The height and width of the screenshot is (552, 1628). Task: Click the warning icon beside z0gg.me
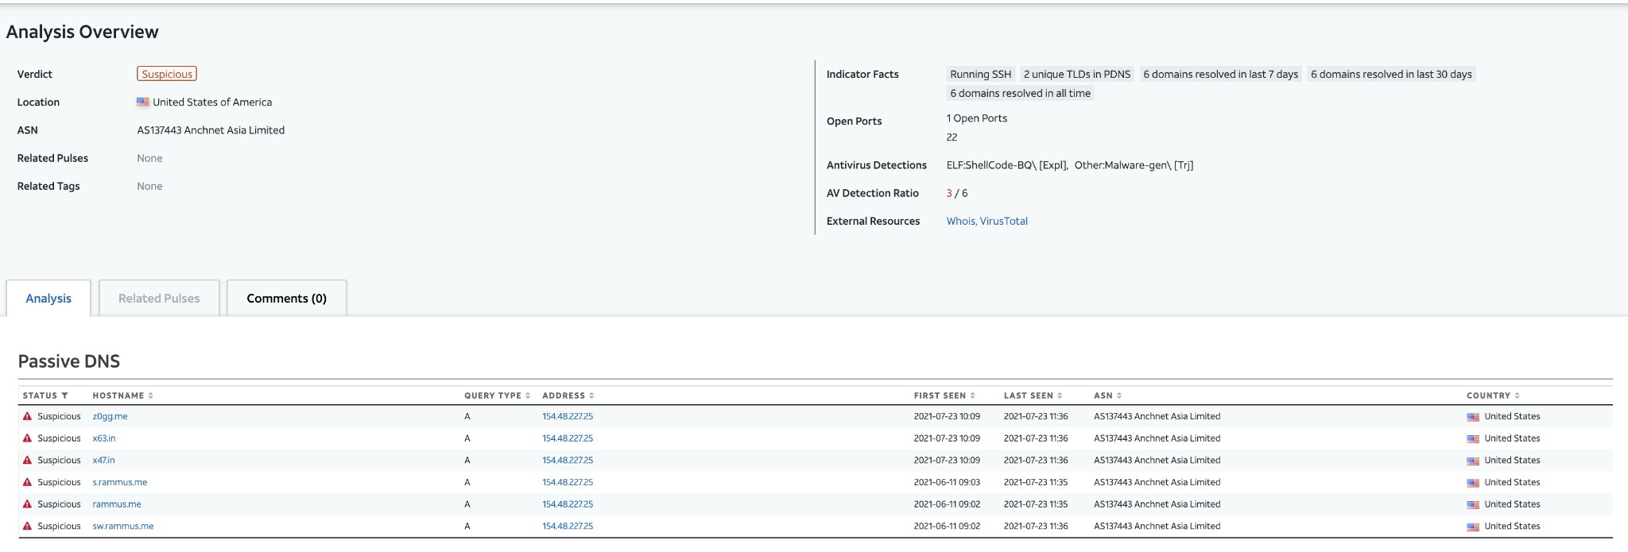click(x=27, y=416)
